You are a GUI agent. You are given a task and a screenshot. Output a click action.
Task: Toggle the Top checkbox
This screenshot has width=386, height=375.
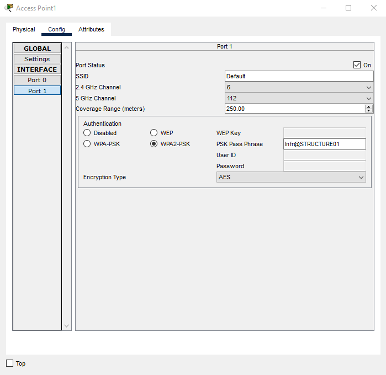tap(9, 363)
